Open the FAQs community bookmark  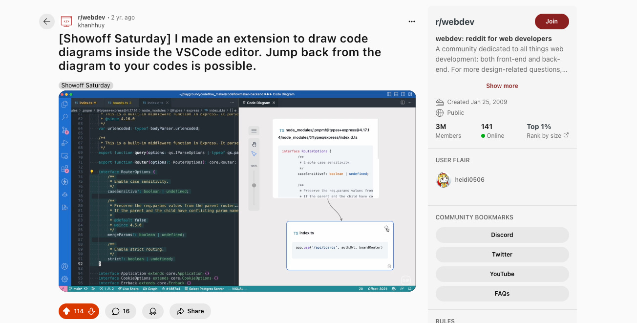pyautogui.click(x=502, y=294)
